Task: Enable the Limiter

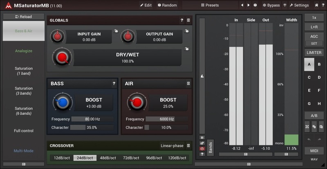Action: (314, 53)
